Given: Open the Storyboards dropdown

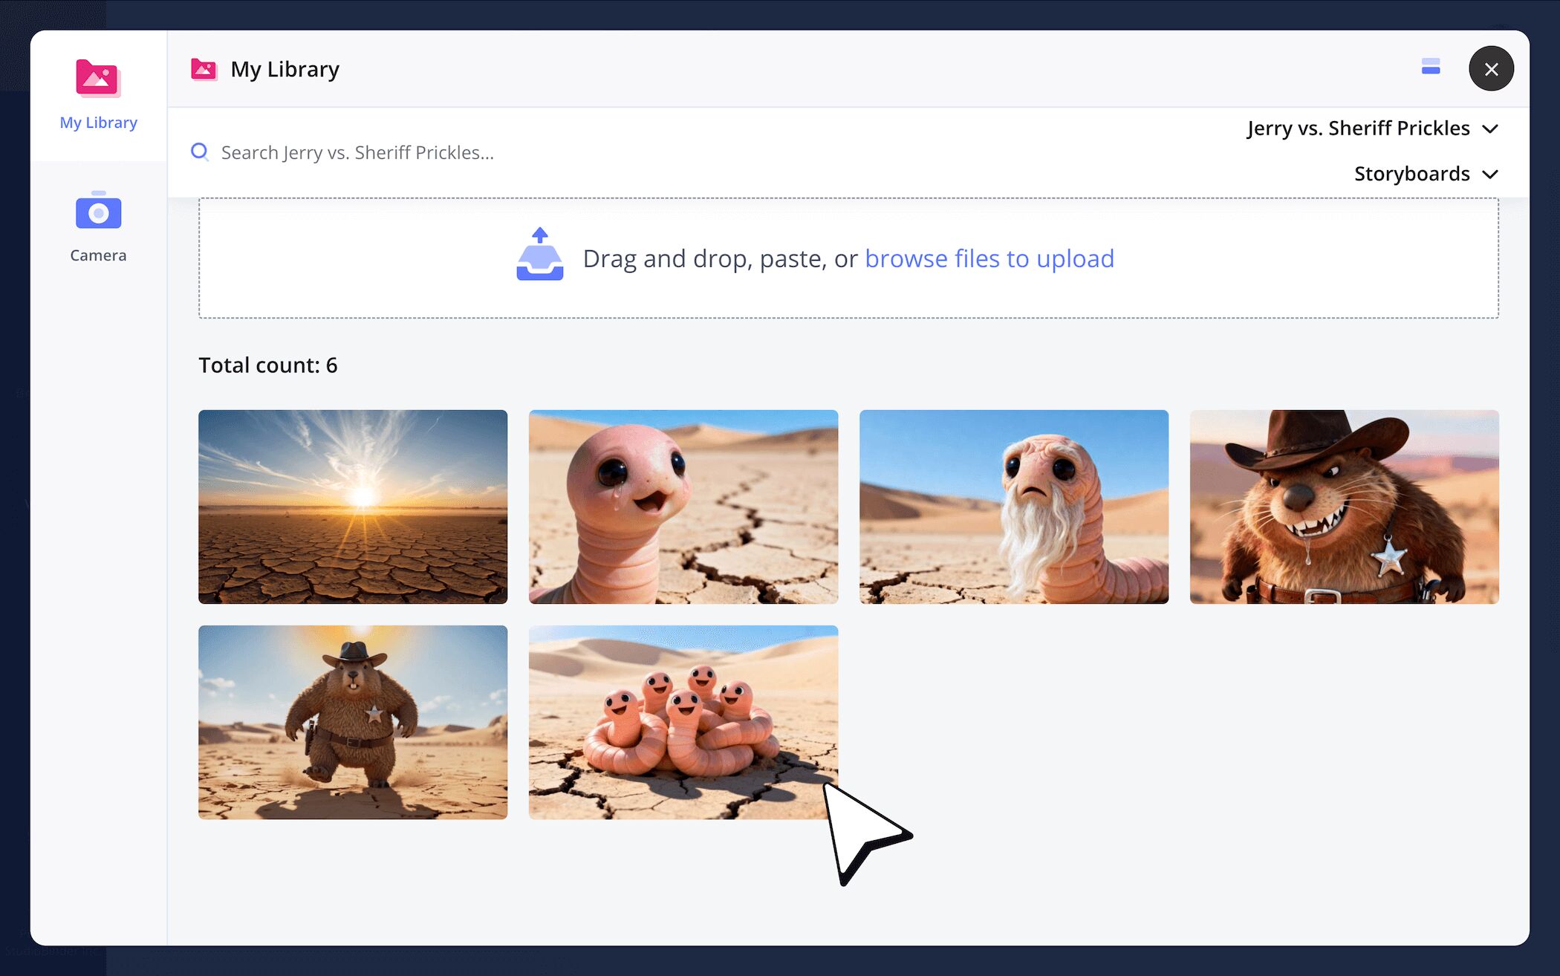Looking at the screenshot, I should point(1411,174).
